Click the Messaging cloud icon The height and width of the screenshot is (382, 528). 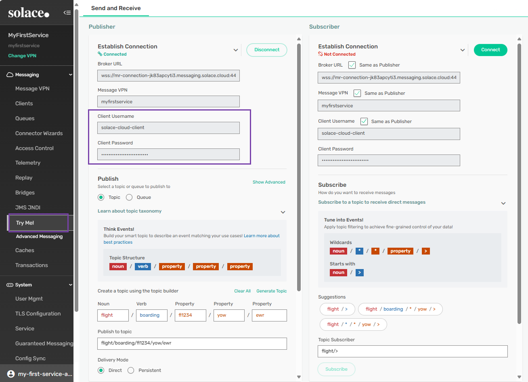[x=10, y=75]
